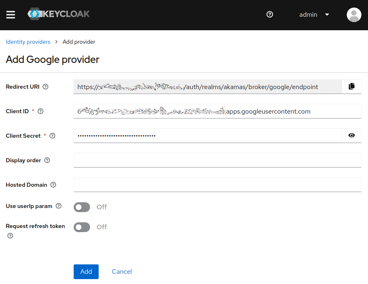
Task: Expand the admin user dropdown
Action: tap(314, 15)
